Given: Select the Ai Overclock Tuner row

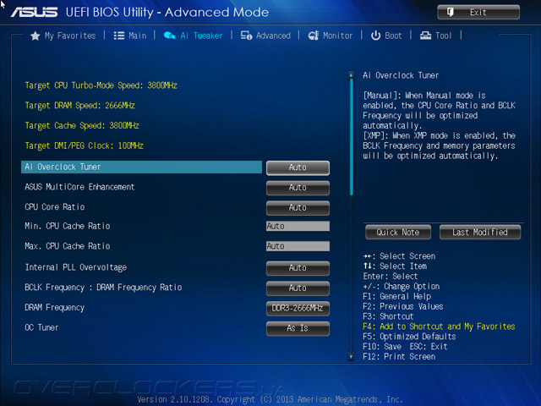Looking at the screenshot, I should 141,167.
